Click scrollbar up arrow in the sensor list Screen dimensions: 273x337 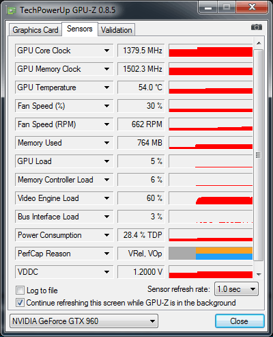tap(259, 43)
